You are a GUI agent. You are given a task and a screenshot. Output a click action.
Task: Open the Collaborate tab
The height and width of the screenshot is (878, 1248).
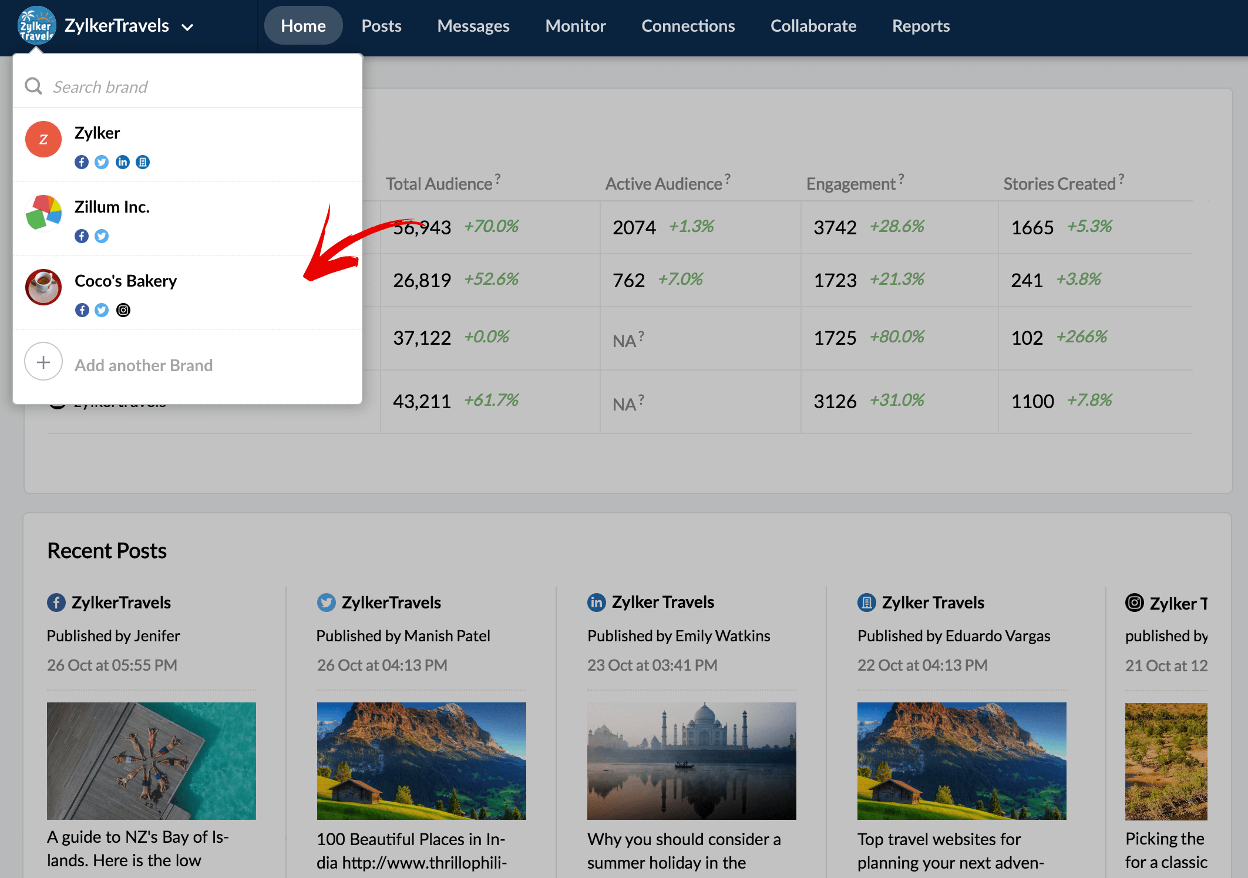[x=813, y=26]
